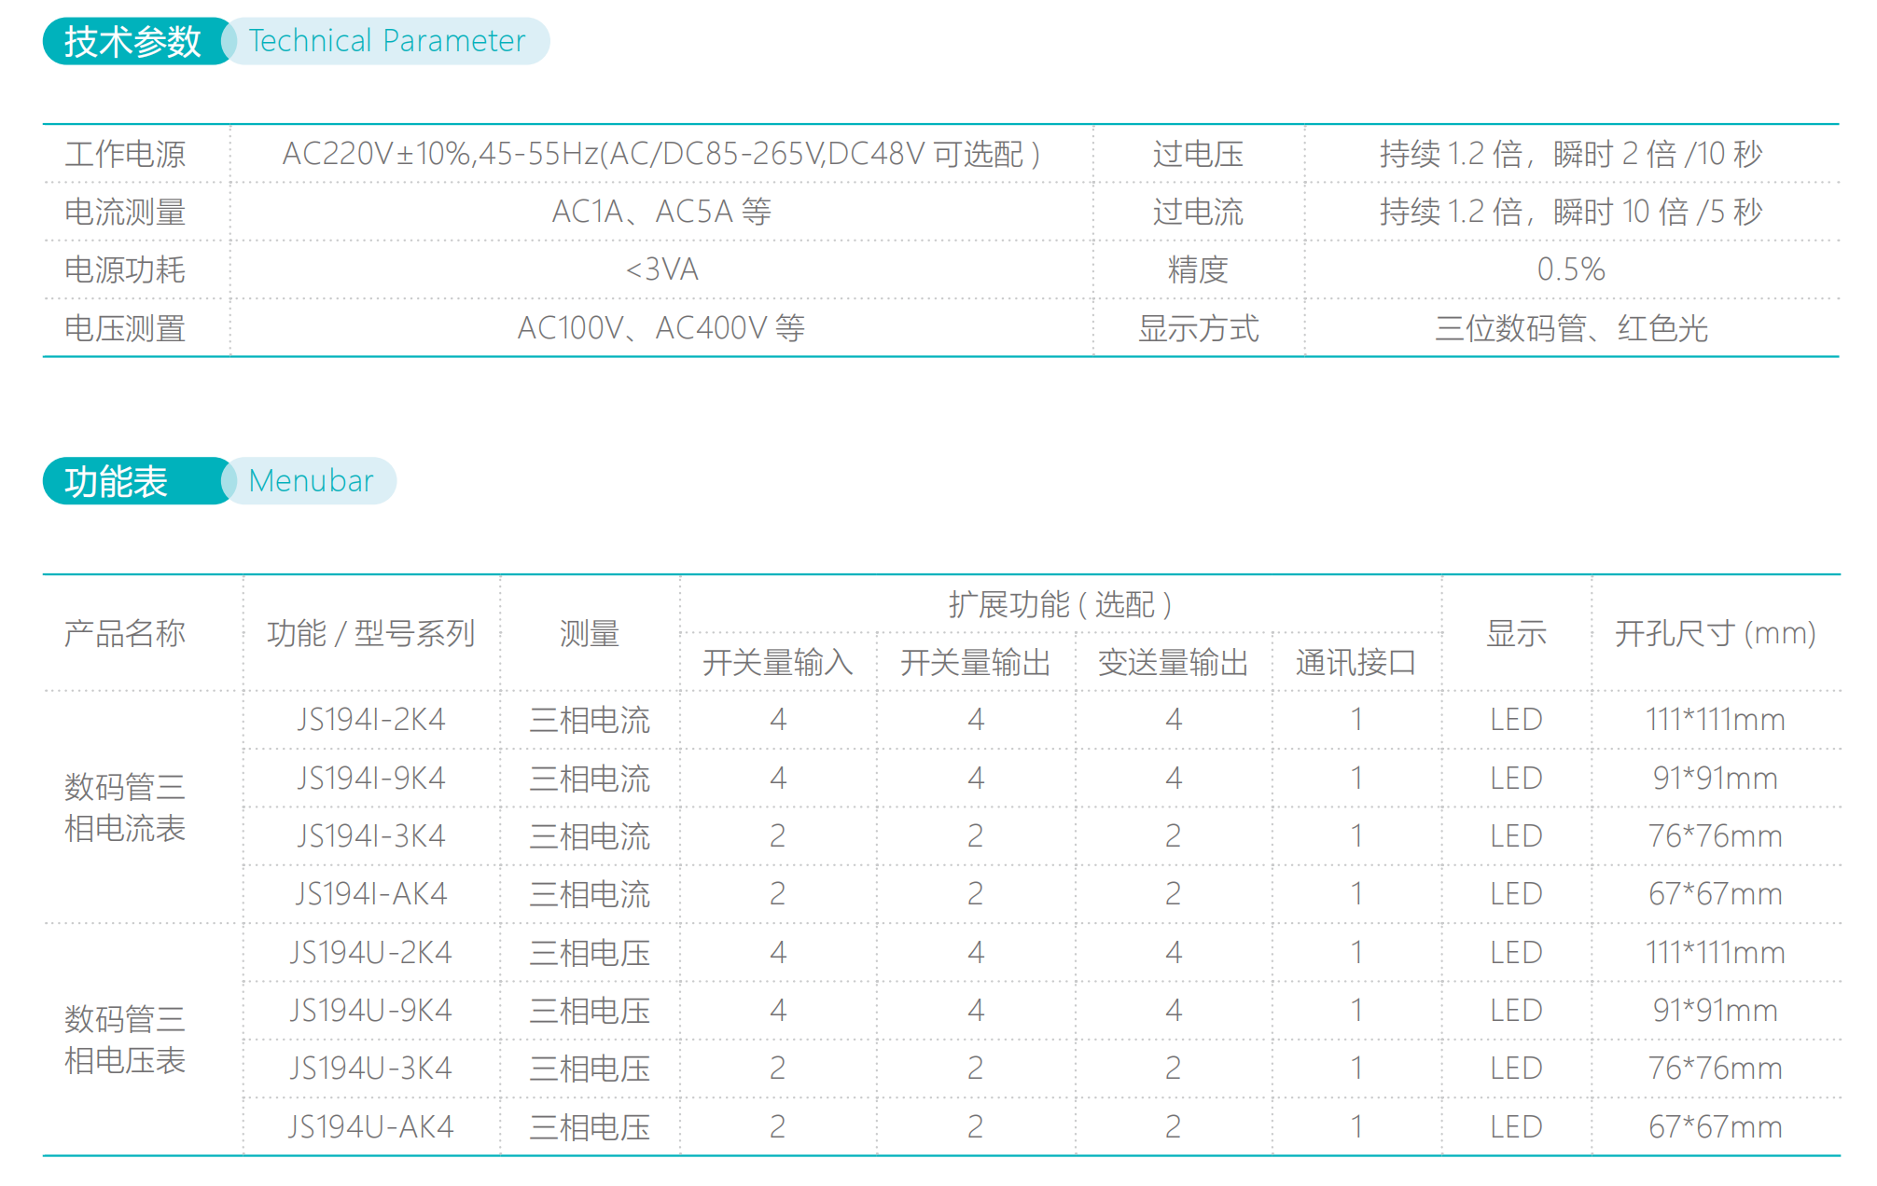This screenshot has height=1186, width=1877.
Task: Select the 过电压 parameter label
Action: point(1197,154)
